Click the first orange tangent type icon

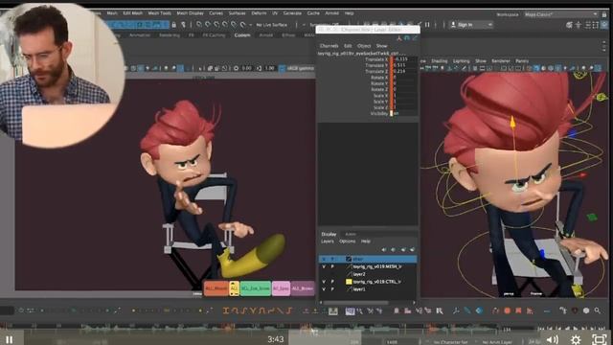226,310
